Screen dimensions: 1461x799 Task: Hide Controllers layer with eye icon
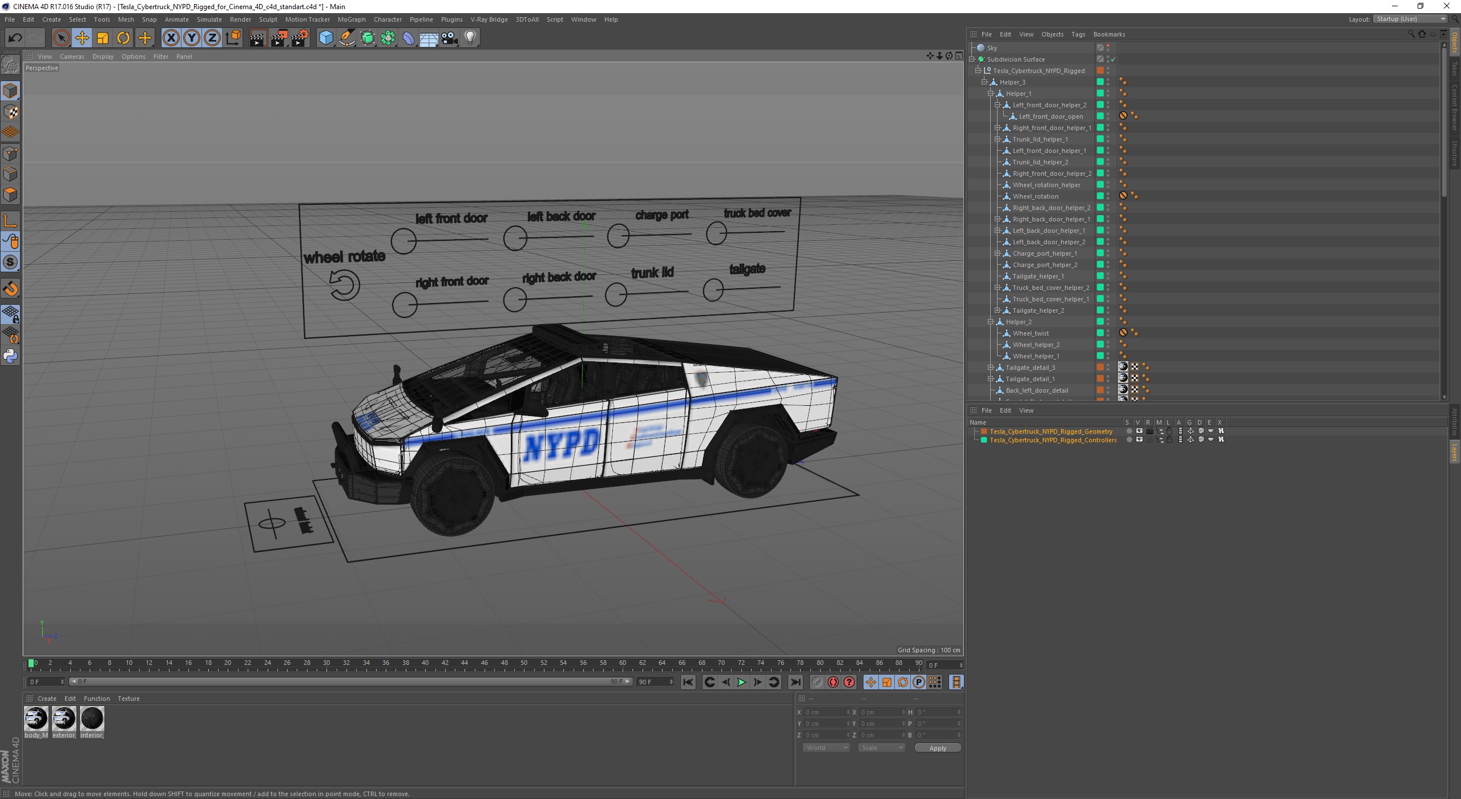coord(1139,440)
